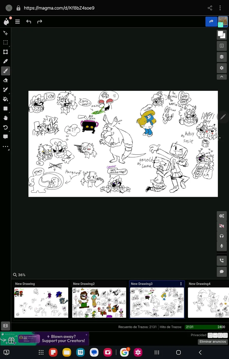229x359 pixels.
Task: Open the brush settings sliders panel
Action: coord(222,46)
